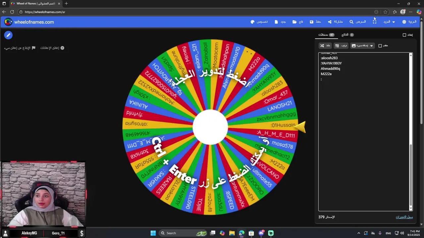Image resolution: width=424 pixels, height=238 pixels.
Task: Switch to the النتائج results tab
Action: [347, 35]
